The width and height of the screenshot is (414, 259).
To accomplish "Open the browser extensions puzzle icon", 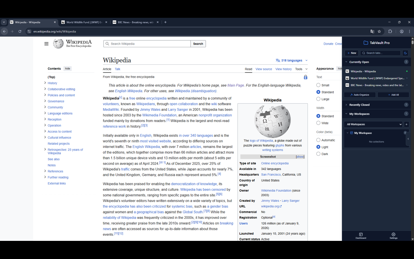I will pyautogui.click(x=390, y=31).
